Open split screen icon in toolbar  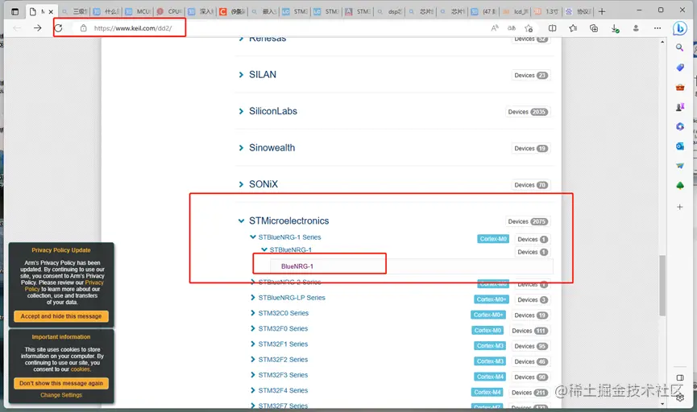point(552,28)
